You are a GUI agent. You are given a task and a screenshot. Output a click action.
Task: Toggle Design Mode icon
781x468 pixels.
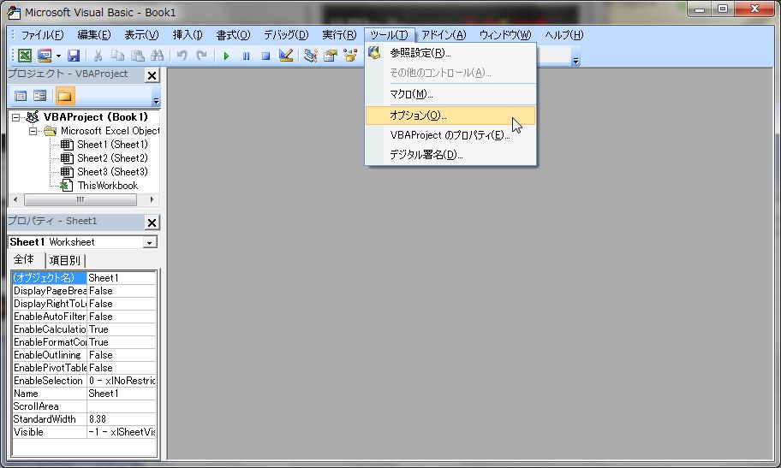286,56
